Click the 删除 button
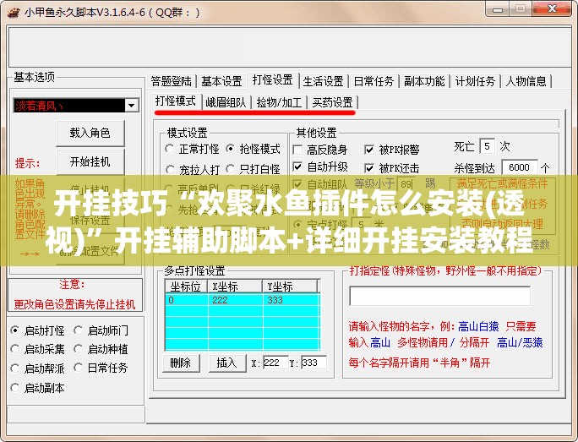The width and height of the screenshot is (578, 442). [181, 363]
